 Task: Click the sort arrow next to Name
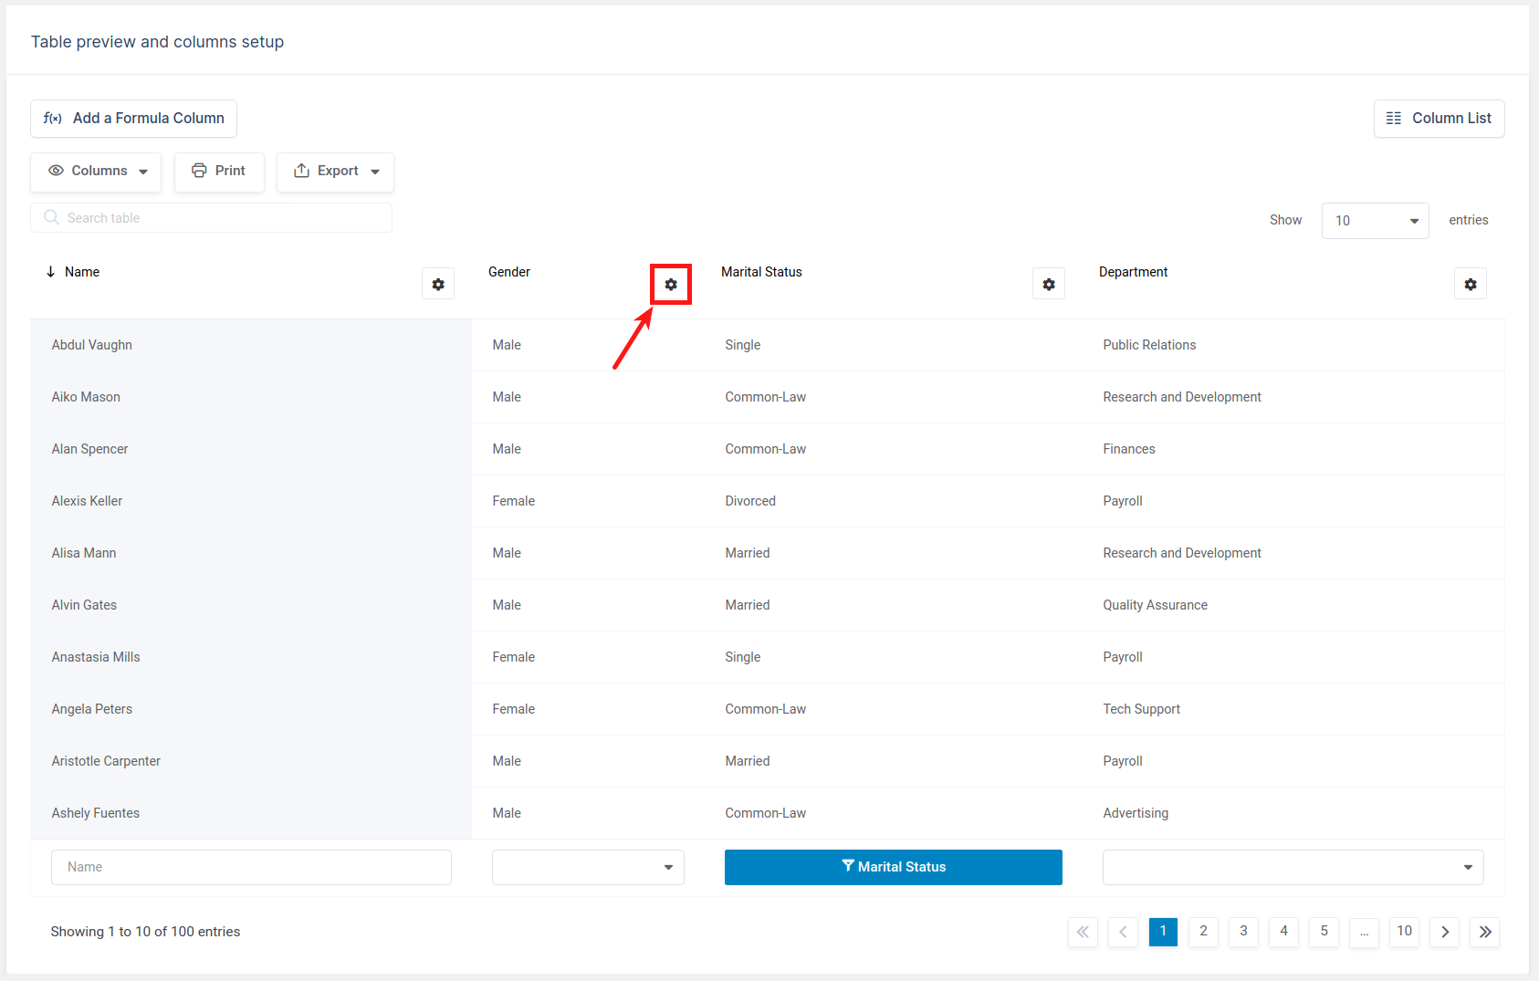(49, 271)
